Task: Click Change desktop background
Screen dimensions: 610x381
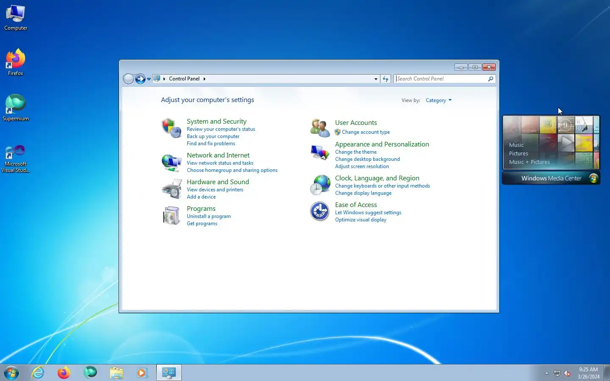Action: click(x=367, y=159)
